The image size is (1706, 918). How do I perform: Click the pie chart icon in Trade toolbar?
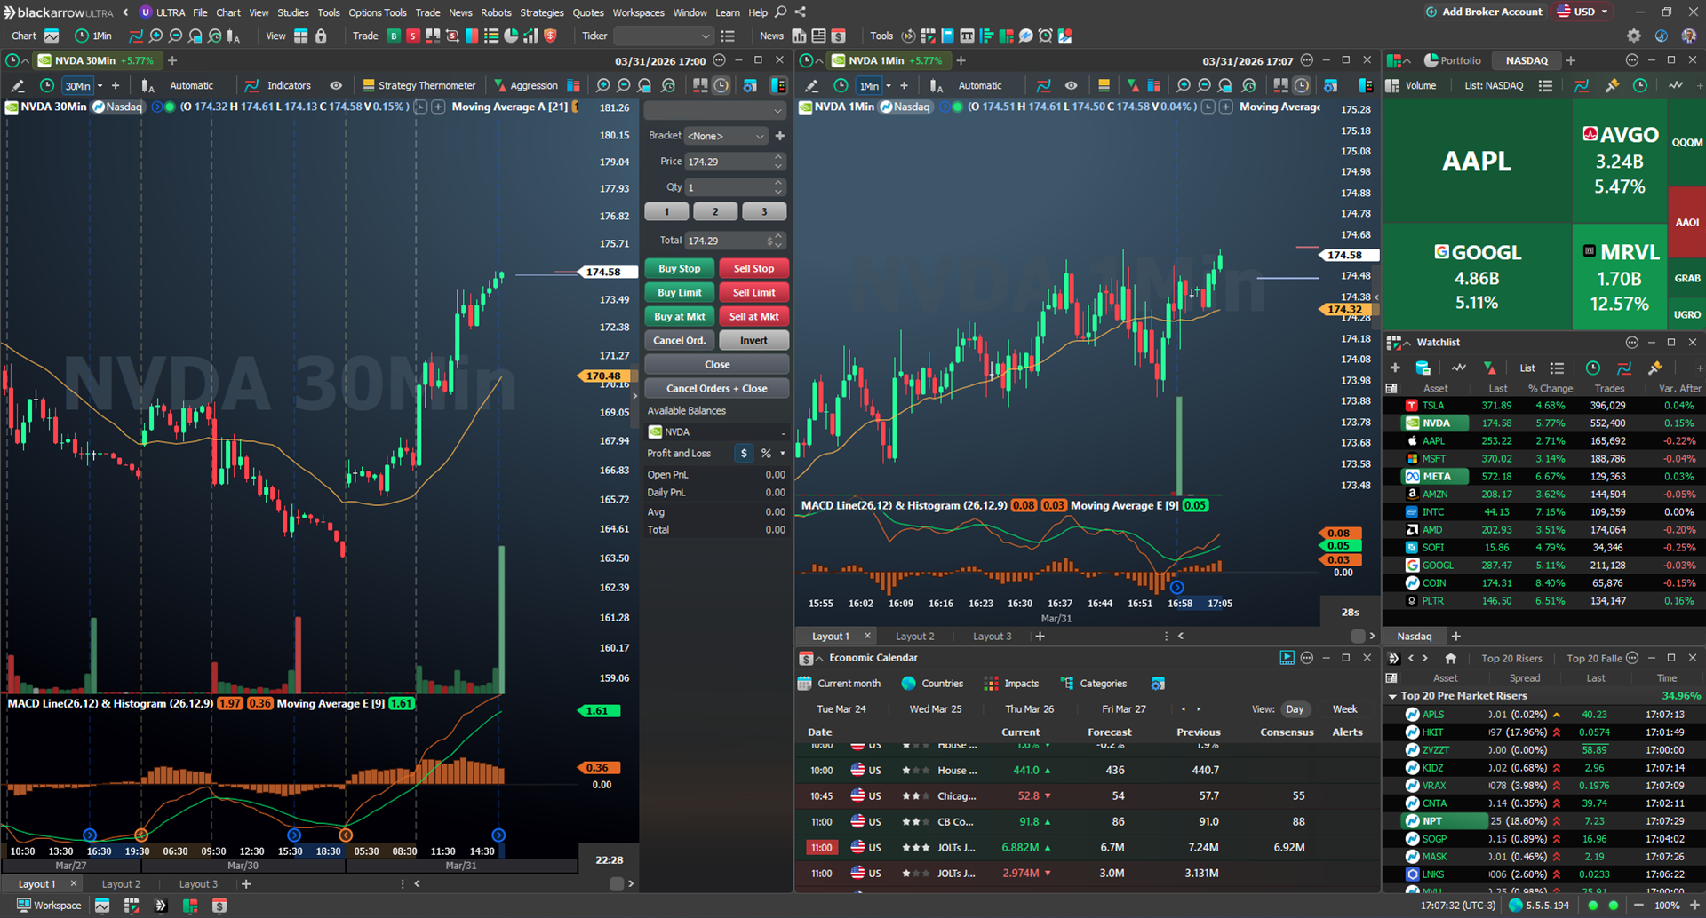point(511,36)
